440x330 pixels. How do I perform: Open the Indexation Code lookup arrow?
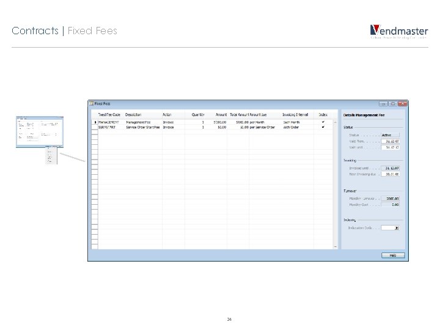click(x=397, y=228)
